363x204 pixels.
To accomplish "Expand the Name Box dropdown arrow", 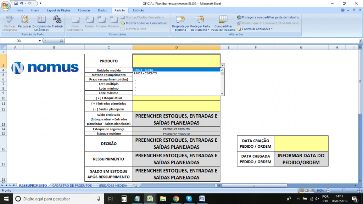I will (x=40, y=41).
